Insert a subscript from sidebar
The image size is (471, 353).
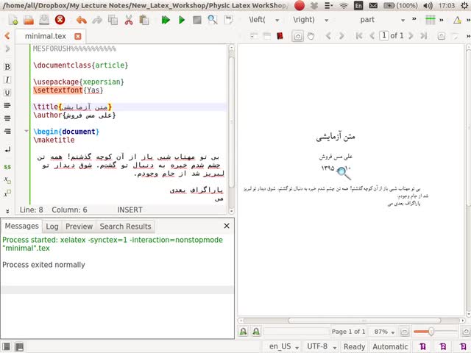[7, 180]
